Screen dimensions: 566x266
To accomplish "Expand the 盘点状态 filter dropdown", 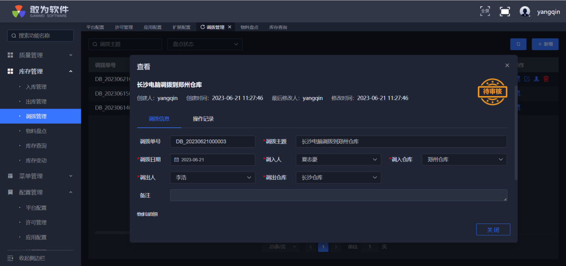I will pos(205,44).
